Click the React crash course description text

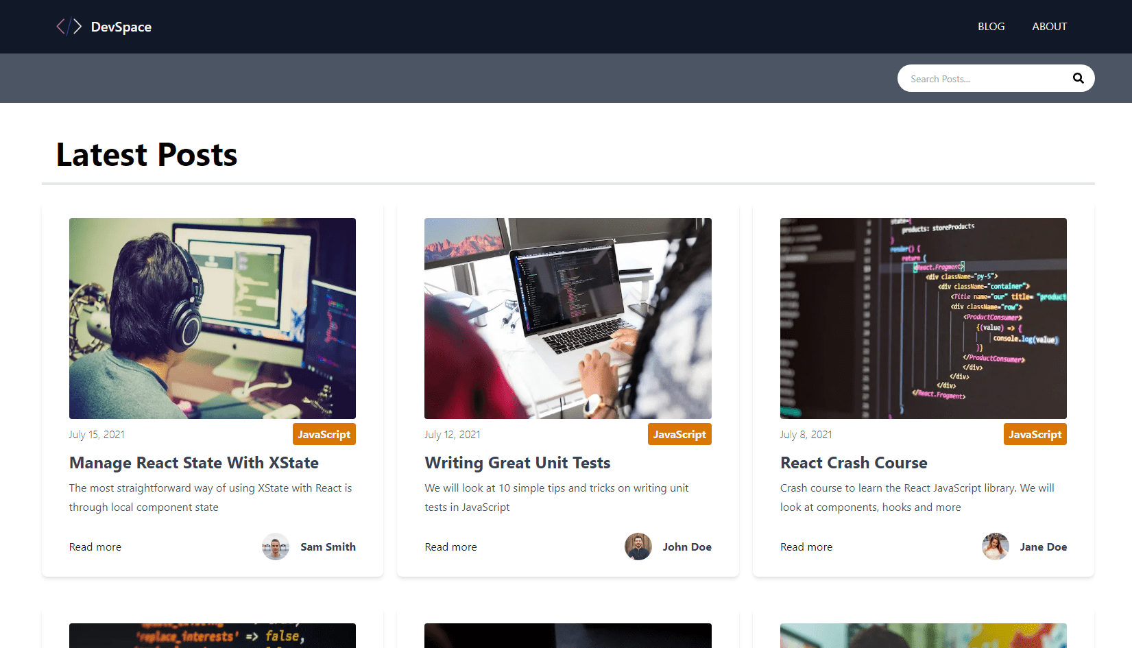[x=917, y=497]
